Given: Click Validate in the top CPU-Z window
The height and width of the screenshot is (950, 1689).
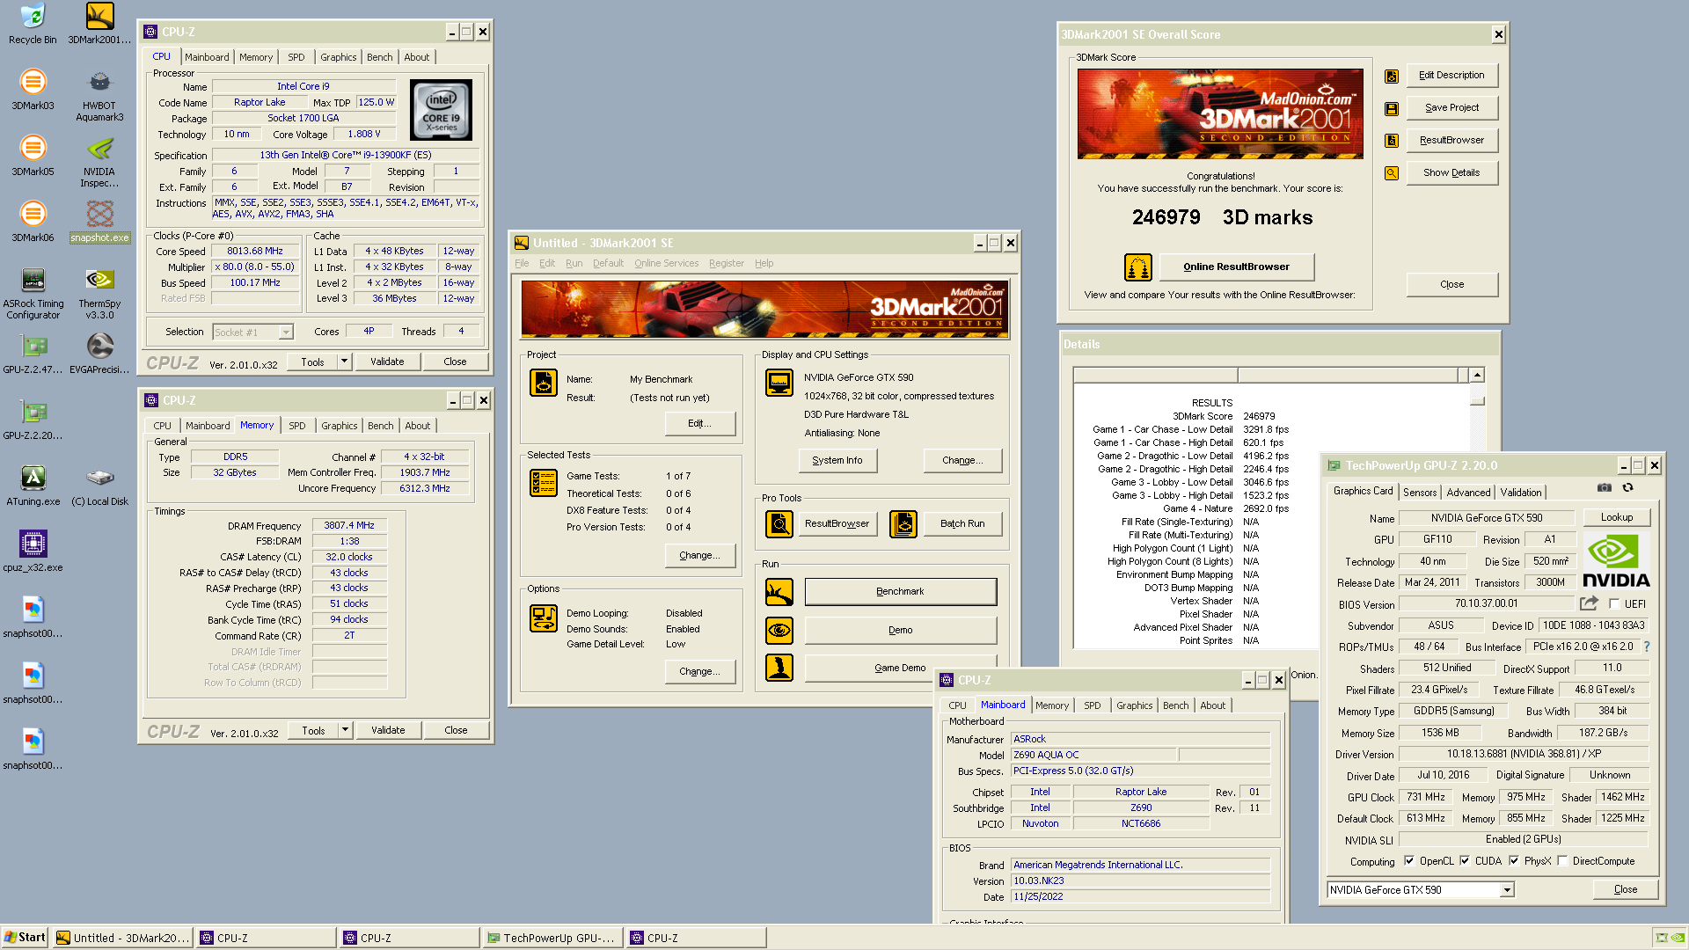Looking at the screenshot, I should [387, 362].
